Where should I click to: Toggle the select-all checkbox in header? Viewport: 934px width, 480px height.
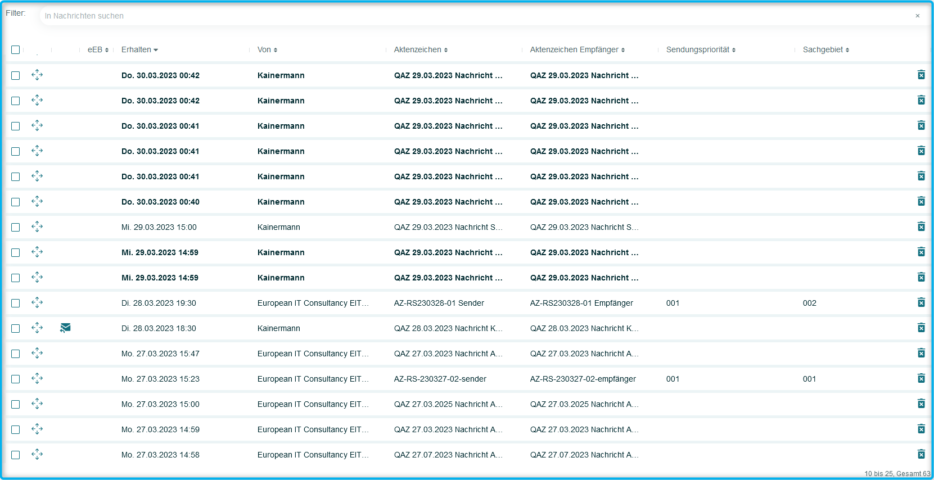click(16, 49)
